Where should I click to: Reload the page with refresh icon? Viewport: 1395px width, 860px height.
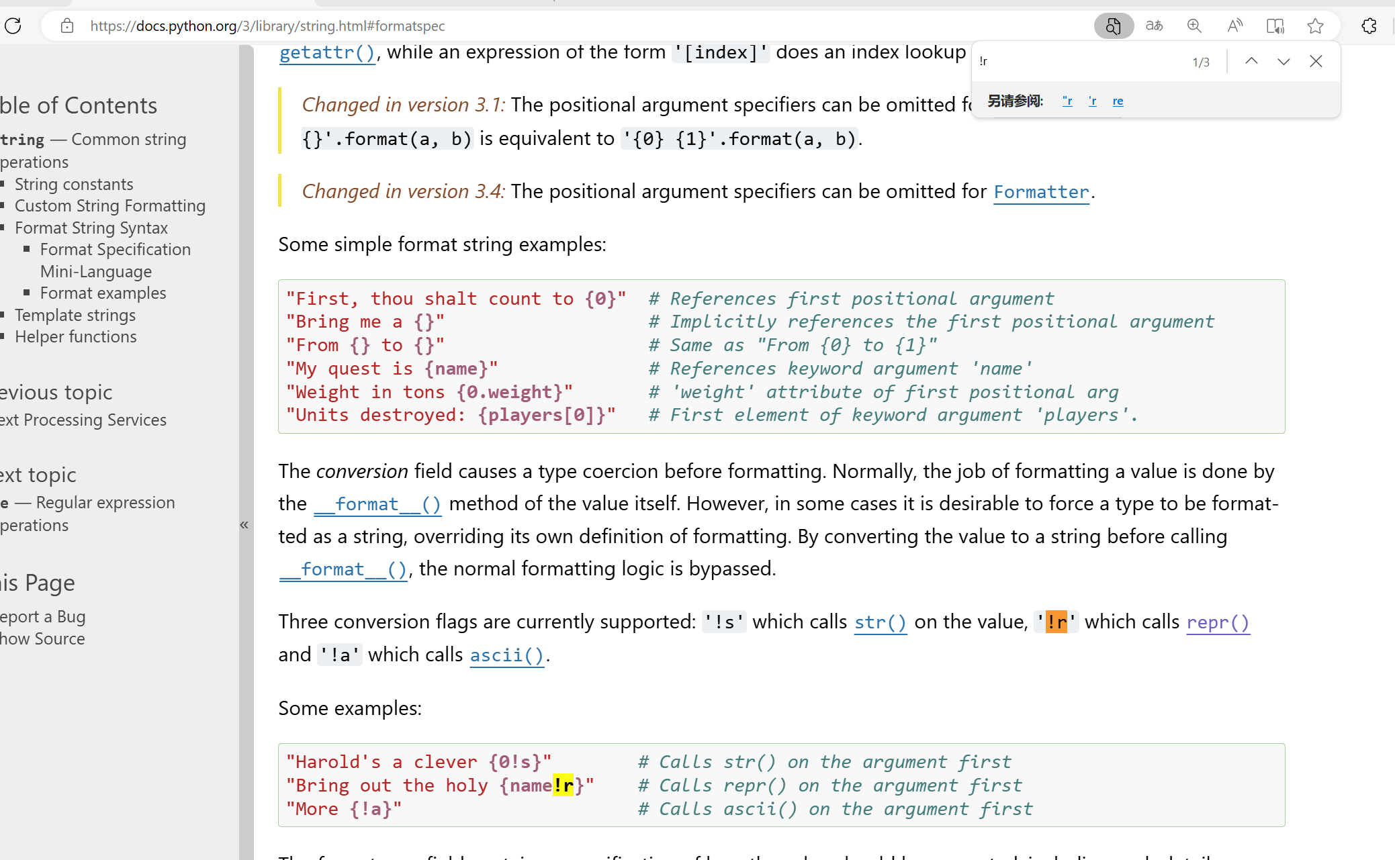(13, 26)
